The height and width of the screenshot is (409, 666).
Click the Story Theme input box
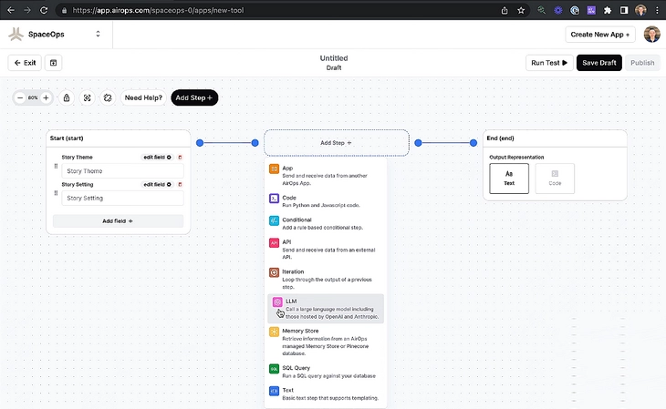coord(122,171)
